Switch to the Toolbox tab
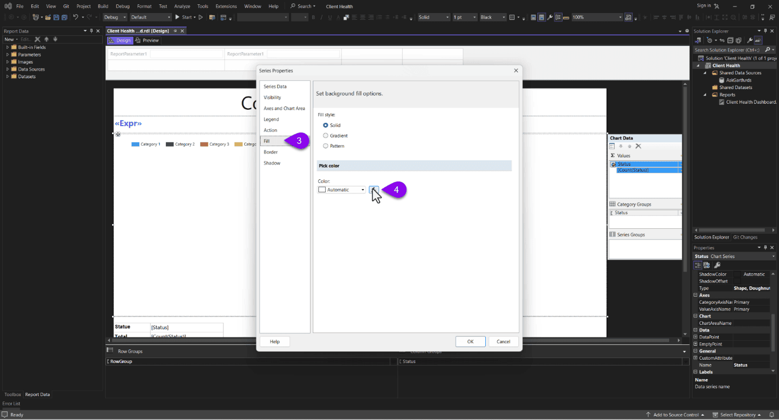The width and height of the screenshot is (779, 420). 13,394
